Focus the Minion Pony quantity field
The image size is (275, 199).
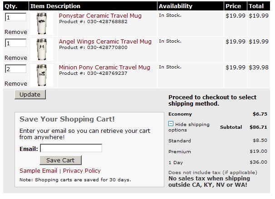pos(16,69)
